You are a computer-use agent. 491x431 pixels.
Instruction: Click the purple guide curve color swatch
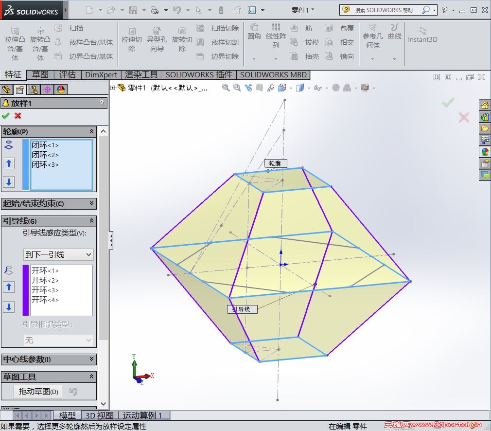pos(26,290)
